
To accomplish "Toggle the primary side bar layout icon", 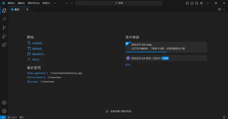I will [187, 3].
